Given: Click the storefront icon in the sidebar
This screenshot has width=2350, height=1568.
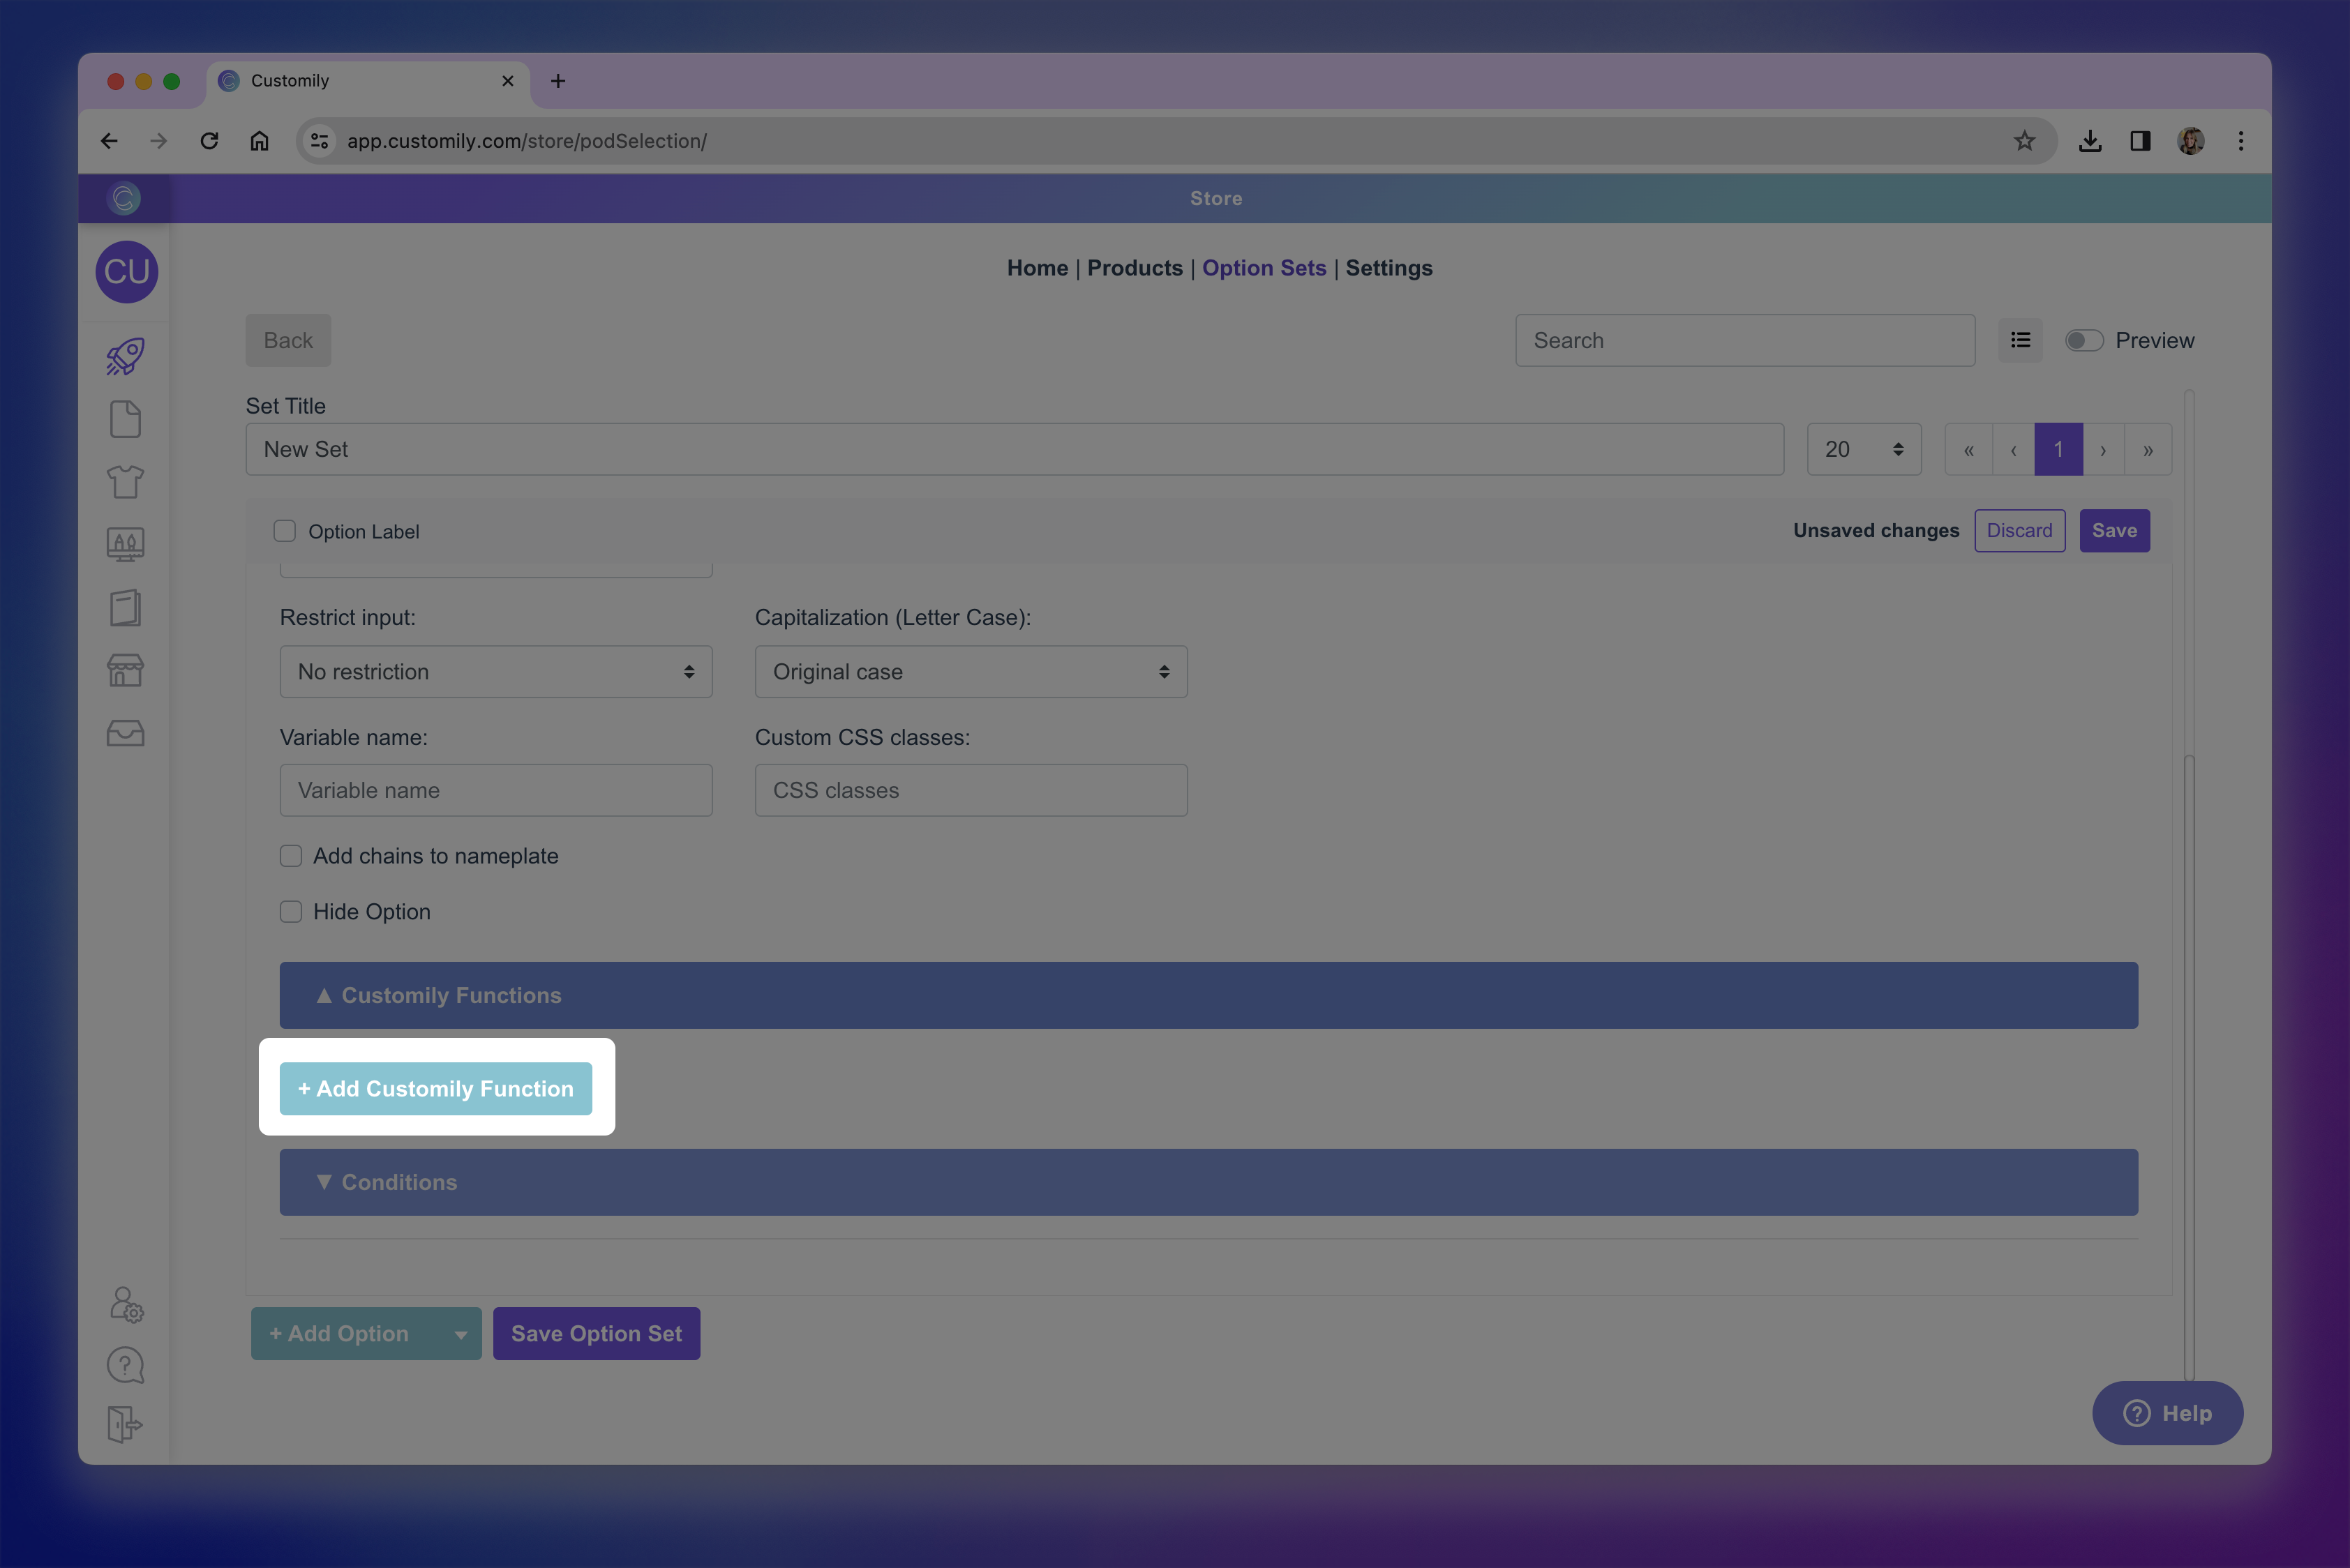Looking at the screenshot, I should 125,671.
